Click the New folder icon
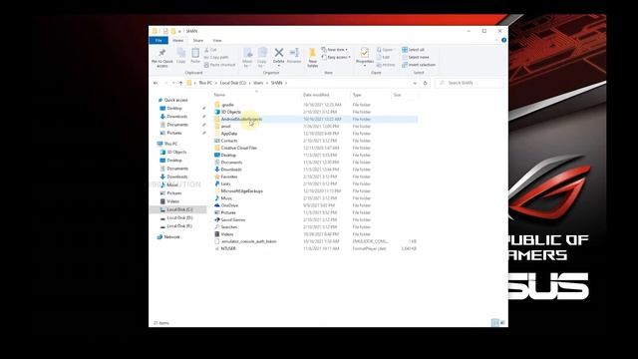 [x=312, y=53]
